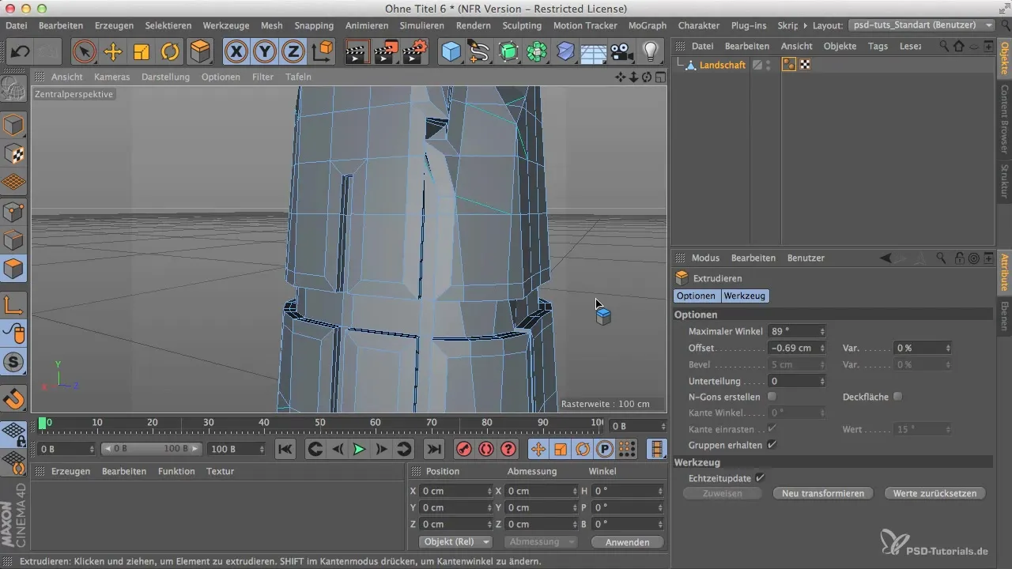Go to end of animation
The height and width of the screenshot is (569, 1012).
tap(433, 449)
